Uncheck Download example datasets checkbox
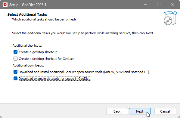This screenshot has height=118, width=180. [15, 79]
